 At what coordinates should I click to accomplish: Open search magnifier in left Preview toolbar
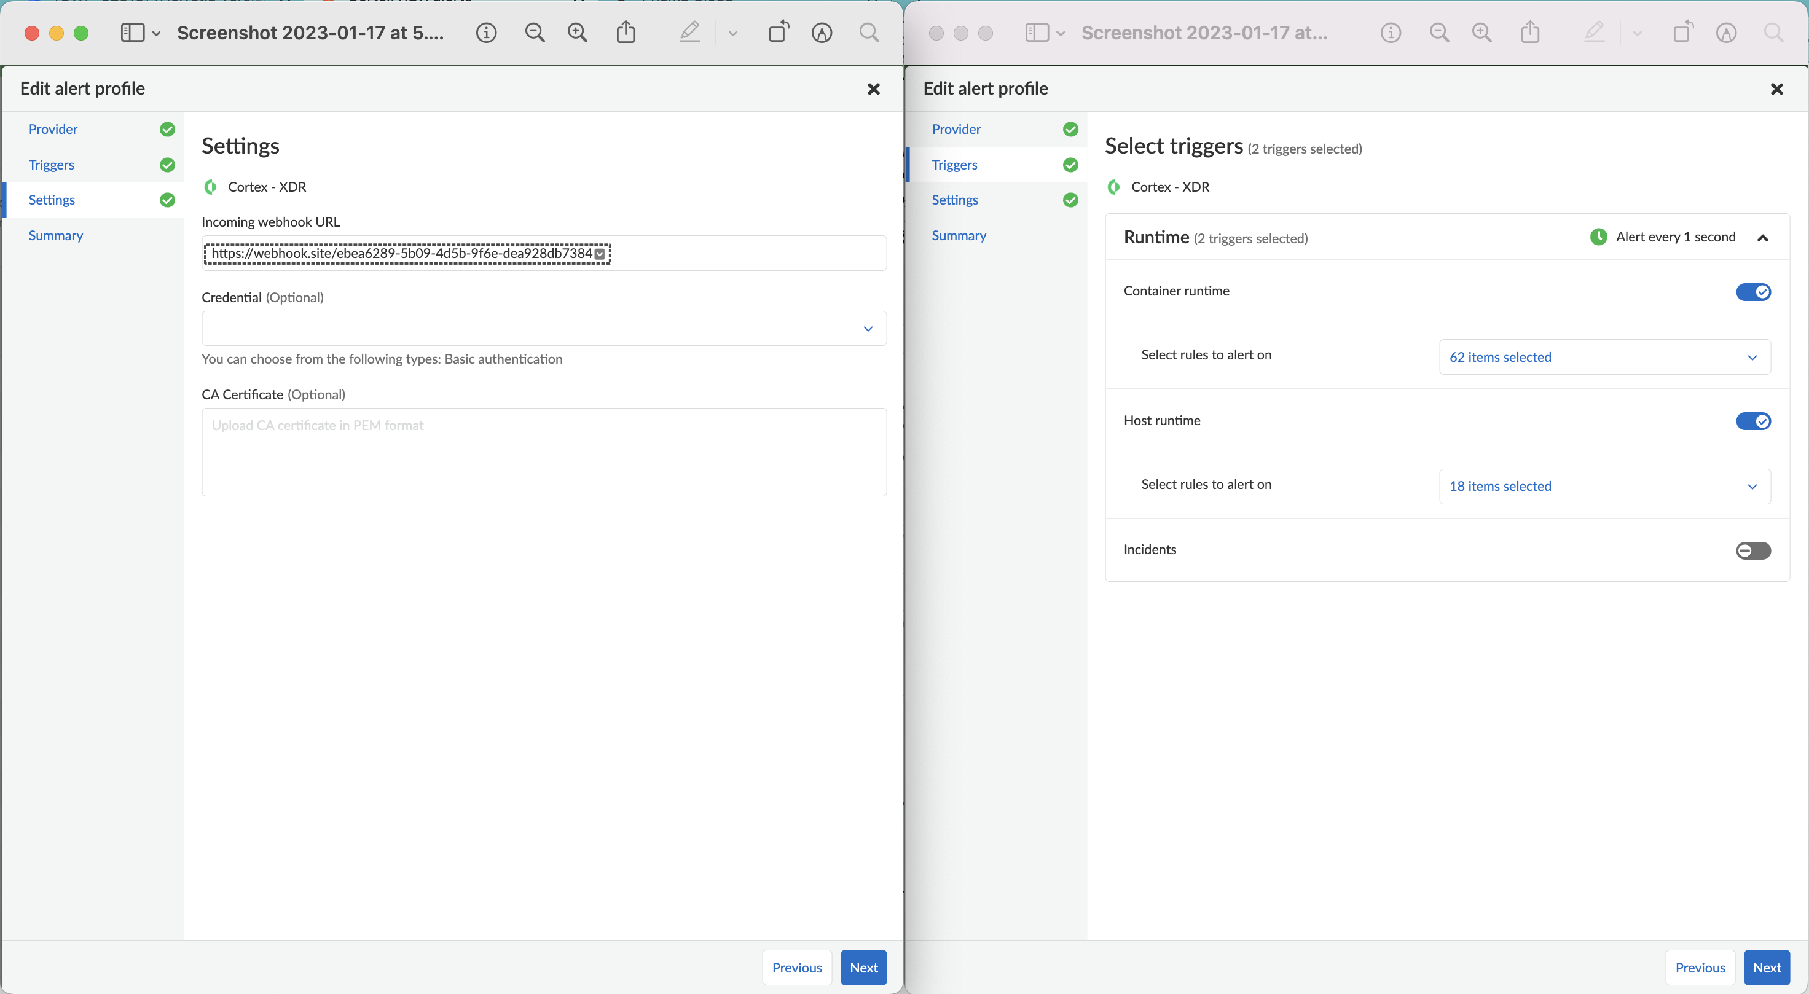[869, 33]
